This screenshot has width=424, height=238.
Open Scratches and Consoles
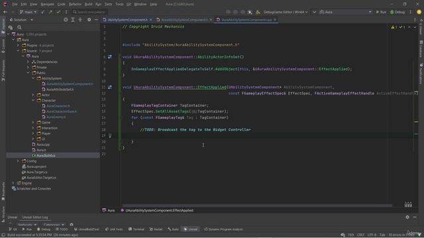(34, 188)
